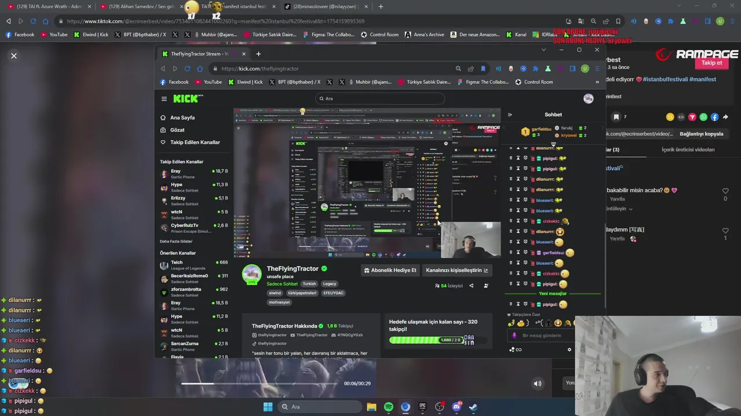Open the Kick profile avatar menu
Image resolution: width=741 pixels, height=416 pixels.
(588, 99)
